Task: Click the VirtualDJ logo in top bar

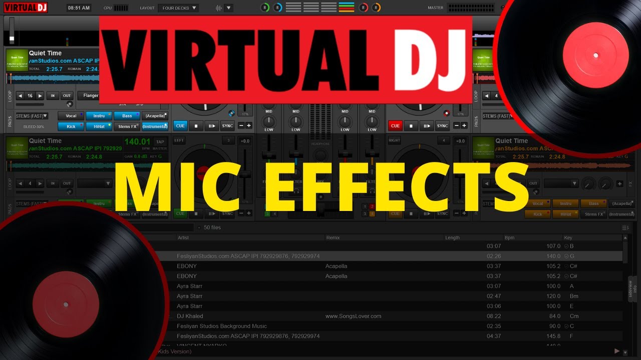Action: (x=26, y=7)
